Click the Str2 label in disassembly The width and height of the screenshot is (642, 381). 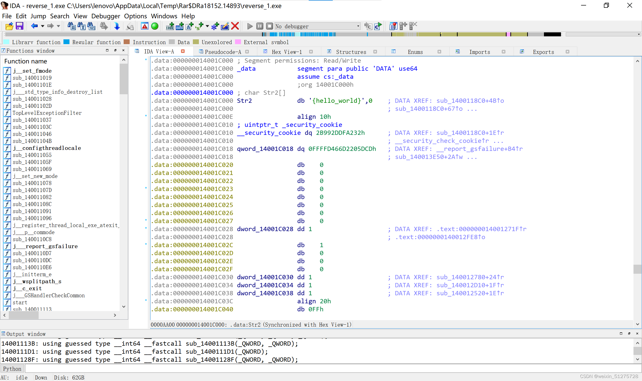[244, 101]
